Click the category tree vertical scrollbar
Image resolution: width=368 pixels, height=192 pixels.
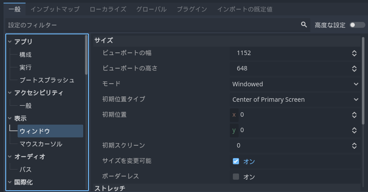point(86,55)
